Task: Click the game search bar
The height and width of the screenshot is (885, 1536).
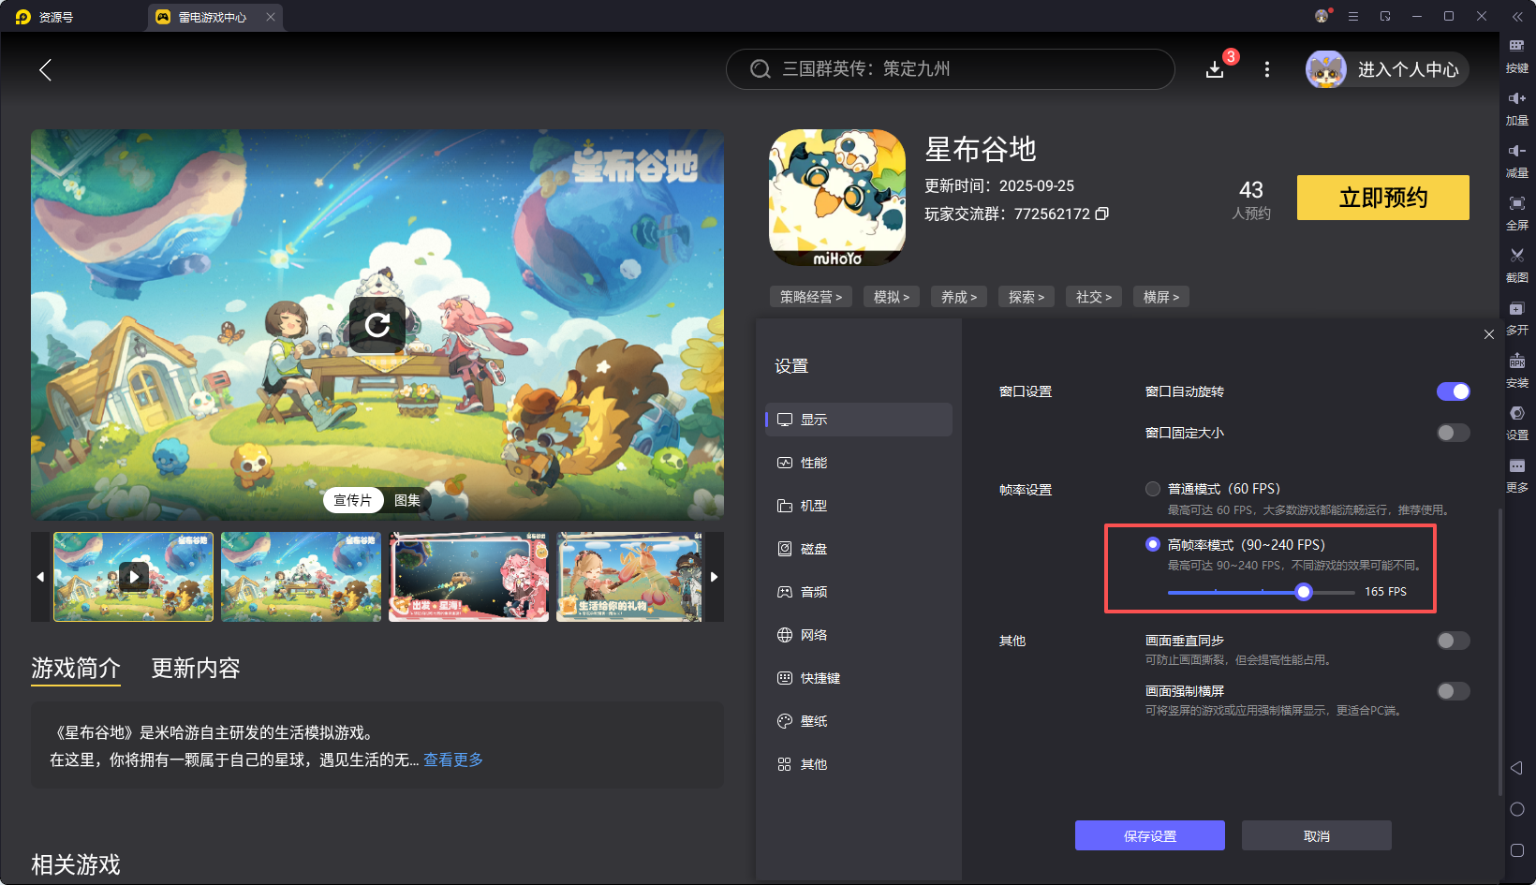Action: 950,69
